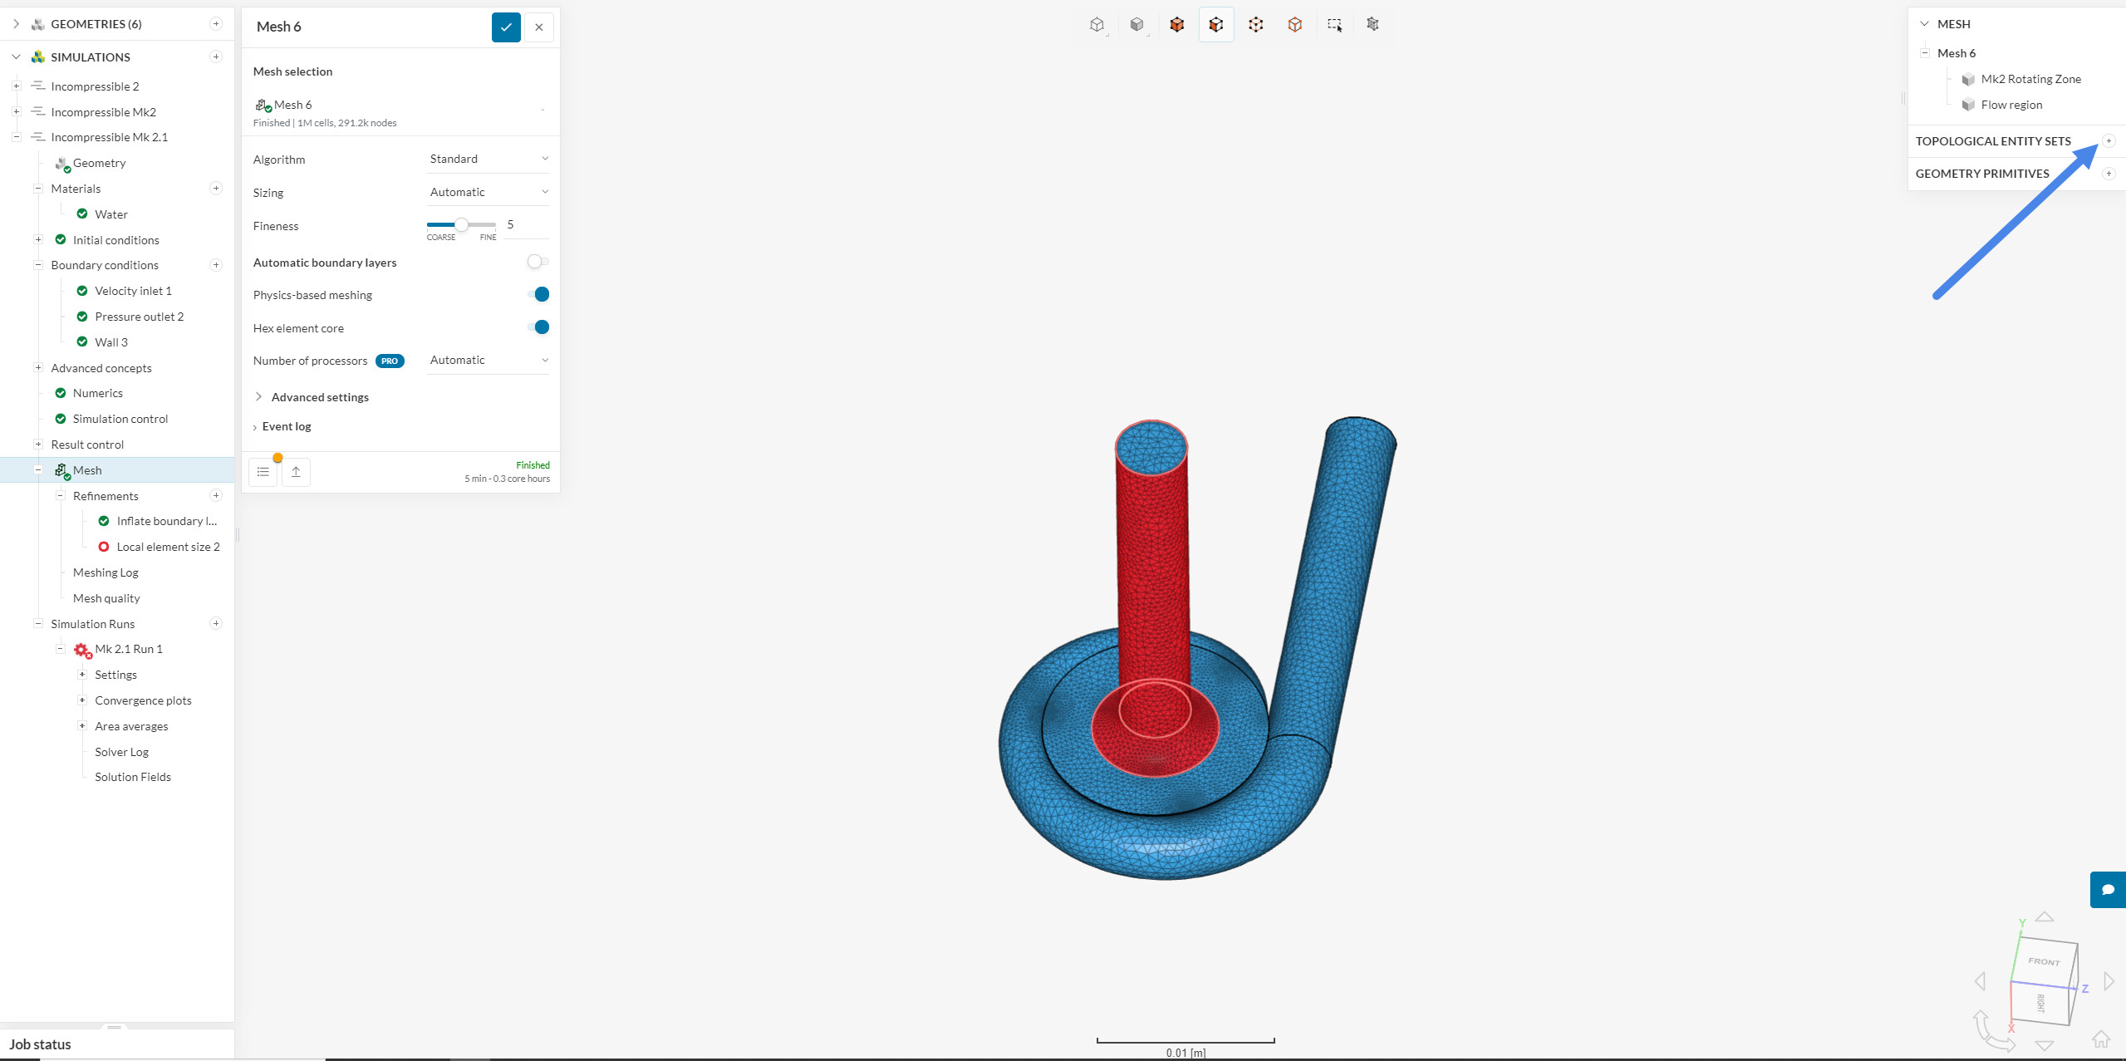
Task: Collapse the MESH panel section
Action: [1924, 24]
